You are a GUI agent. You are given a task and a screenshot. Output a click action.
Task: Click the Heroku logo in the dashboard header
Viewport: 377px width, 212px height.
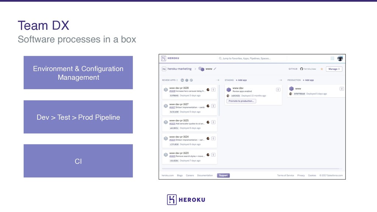click(x=170, y=58)
